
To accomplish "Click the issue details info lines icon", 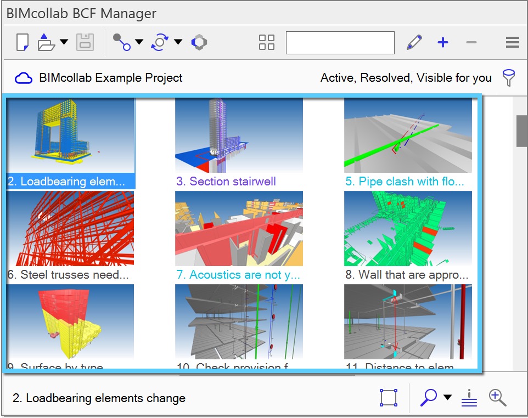I will (x=469, y=398).
